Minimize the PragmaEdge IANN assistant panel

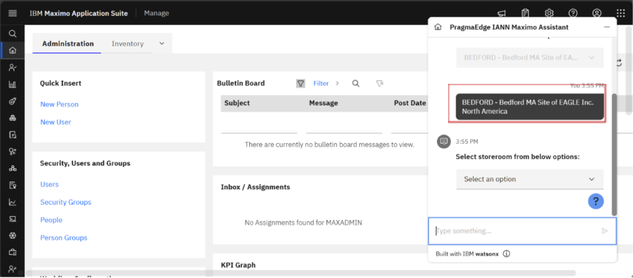(x=606, y=27)
